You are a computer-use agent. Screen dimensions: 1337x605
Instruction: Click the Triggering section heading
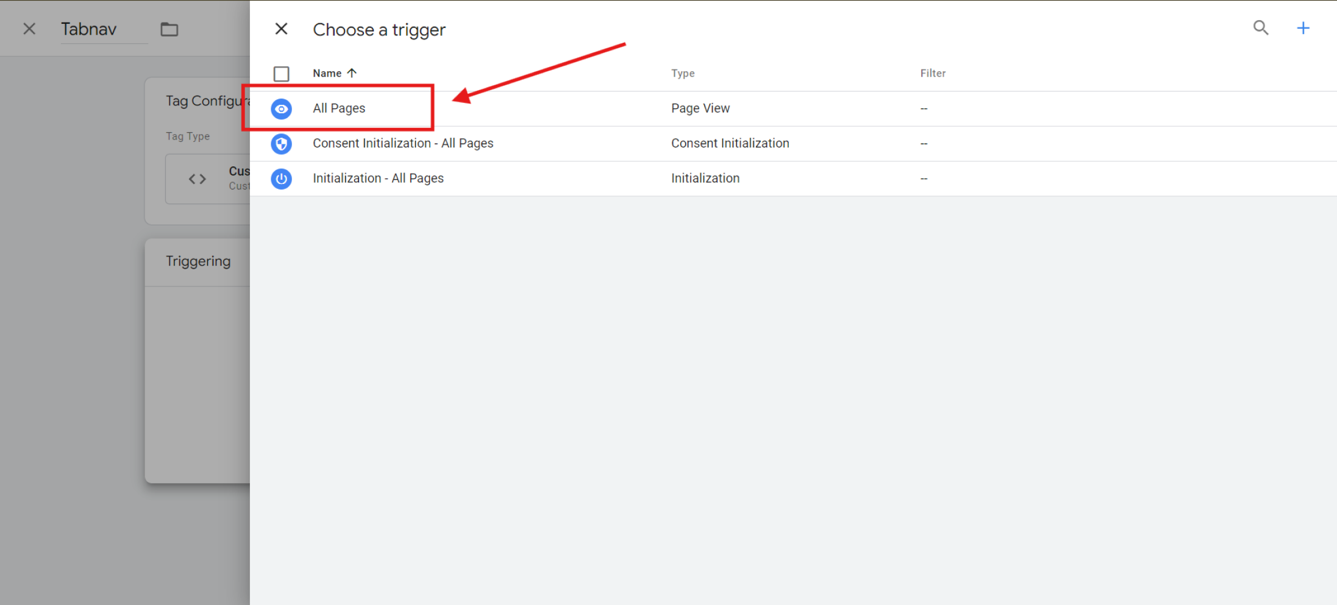[198, 261]
